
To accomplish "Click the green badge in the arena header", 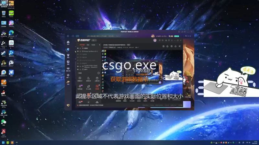I will [176, 36].
